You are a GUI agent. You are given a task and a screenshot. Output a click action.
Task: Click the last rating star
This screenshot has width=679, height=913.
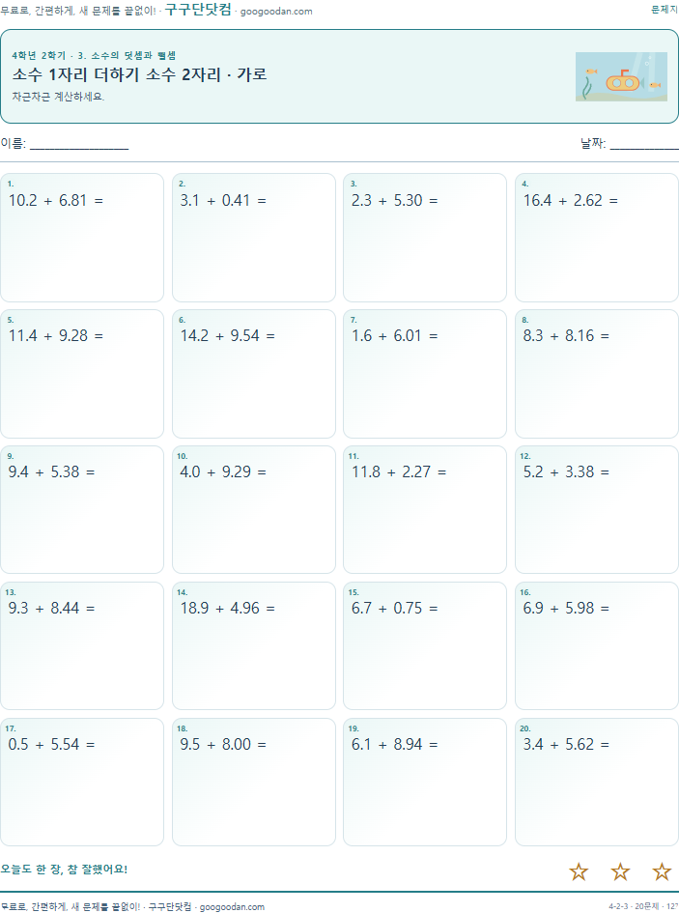(x=662, y=871)
